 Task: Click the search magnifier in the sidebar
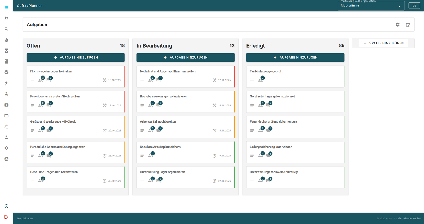coord(7,29)
